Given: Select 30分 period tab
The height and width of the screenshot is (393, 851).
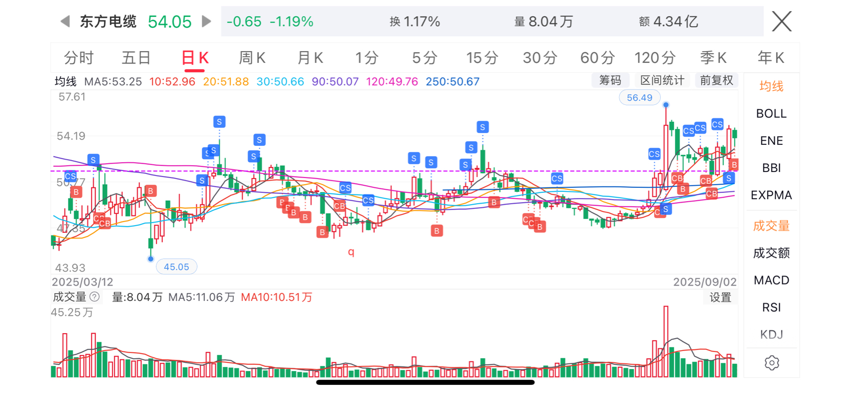Looking at the screenshot, I should point(540,58).
